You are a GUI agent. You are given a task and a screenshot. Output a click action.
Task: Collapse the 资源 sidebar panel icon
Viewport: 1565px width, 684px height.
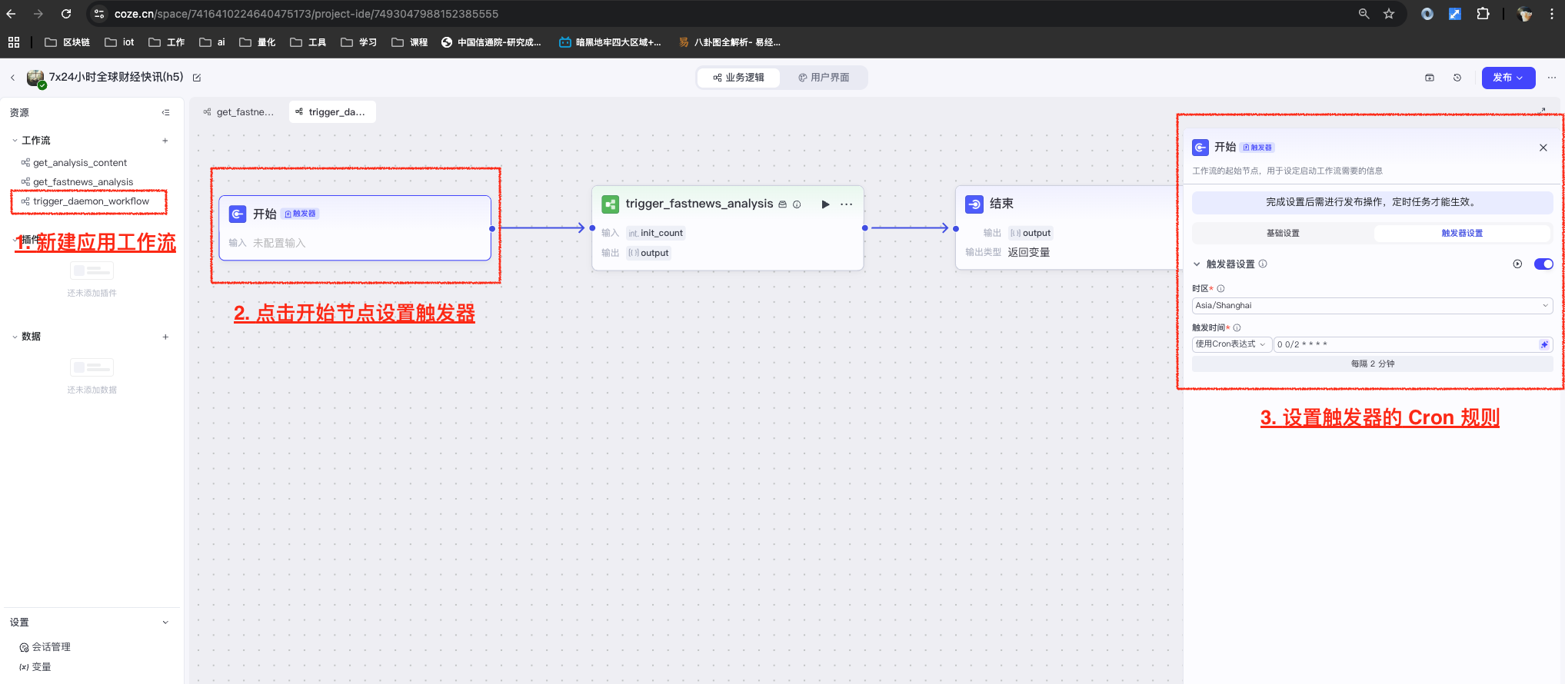pos(165,113)
